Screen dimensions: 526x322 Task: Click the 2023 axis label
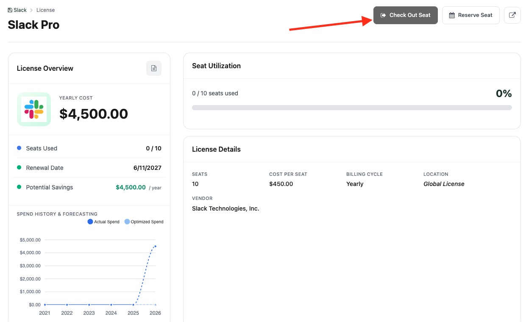click(89, 313)
